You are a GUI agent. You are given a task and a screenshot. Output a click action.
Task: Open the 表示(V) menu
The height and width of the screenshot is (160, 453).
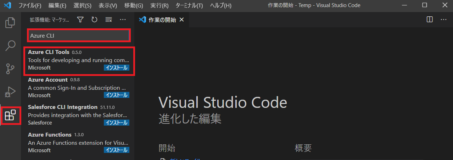coord(108,6)
